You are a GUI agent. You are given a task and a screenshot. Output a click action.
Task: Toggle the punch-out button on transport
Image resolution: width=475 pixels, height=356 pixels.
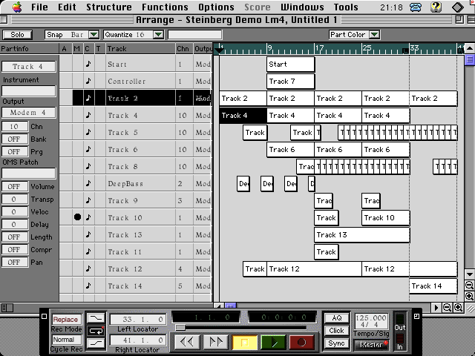96,343
